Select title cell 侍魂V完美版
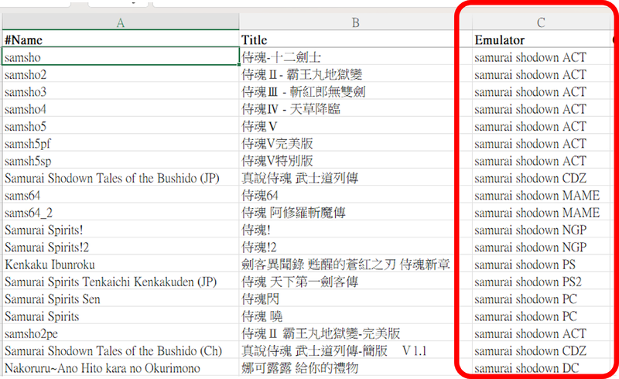Image resolution: width=619 pixels, height=379 pixels. click(355, 143)
